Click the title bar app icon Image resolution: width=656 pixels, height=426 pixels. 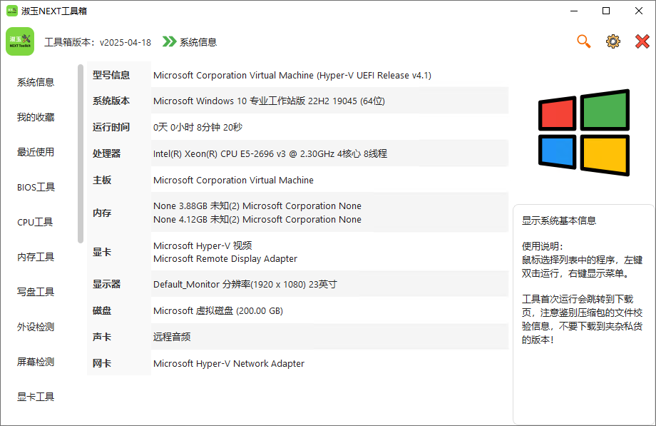[x=12, y=11]
